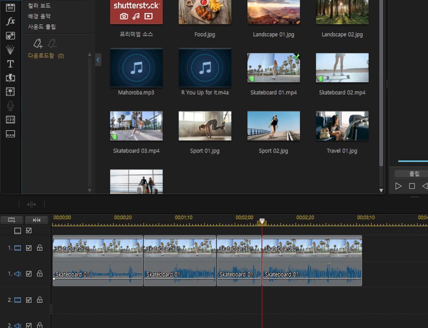Disable audio track 1 checkbox
Image resolution: width=428 pixels, height=328 pixels.
coord(29,274)
